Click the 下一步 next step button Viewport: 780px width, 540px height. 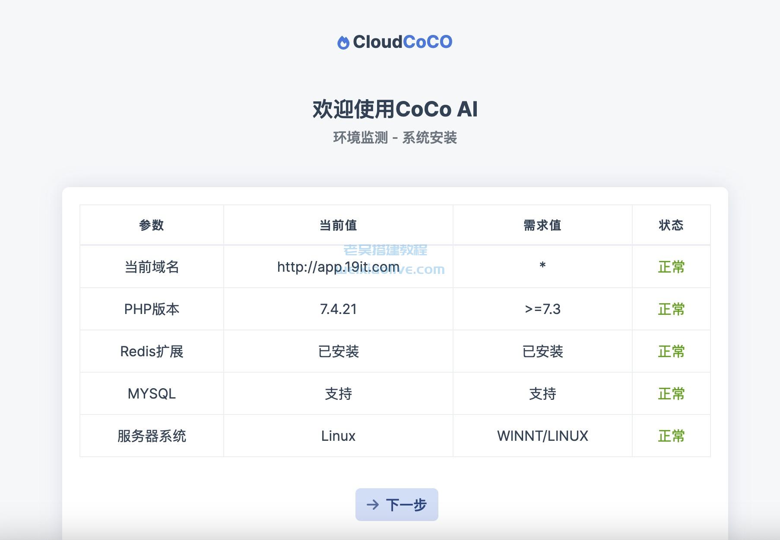pyautogui.click(x=396, y=504)
